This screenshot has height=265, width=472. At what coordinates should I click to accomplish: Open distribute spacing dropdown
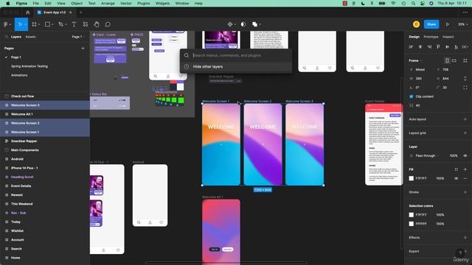[465, 47]
